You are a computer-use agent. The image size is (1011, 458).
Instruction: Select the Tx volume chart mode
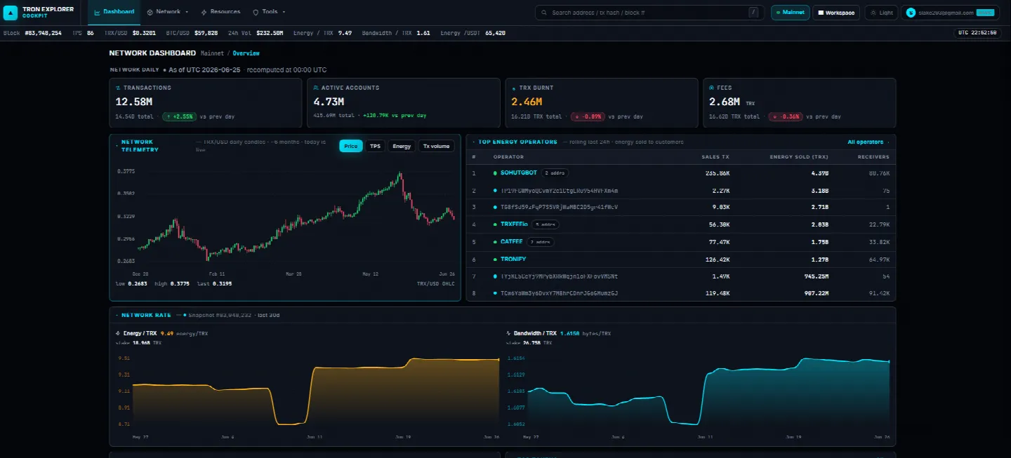click(x=436, y=146)
